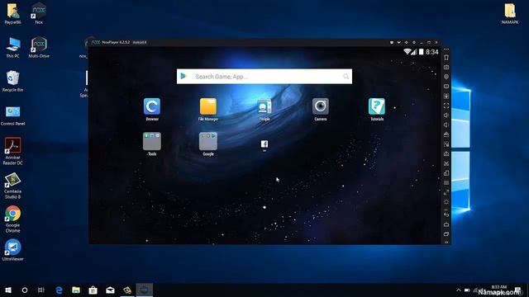Image resolution: width=529 pixels, height=297 pixels.
Task: Focus the Search Game, App field
Action: click(x=264, y=77)
